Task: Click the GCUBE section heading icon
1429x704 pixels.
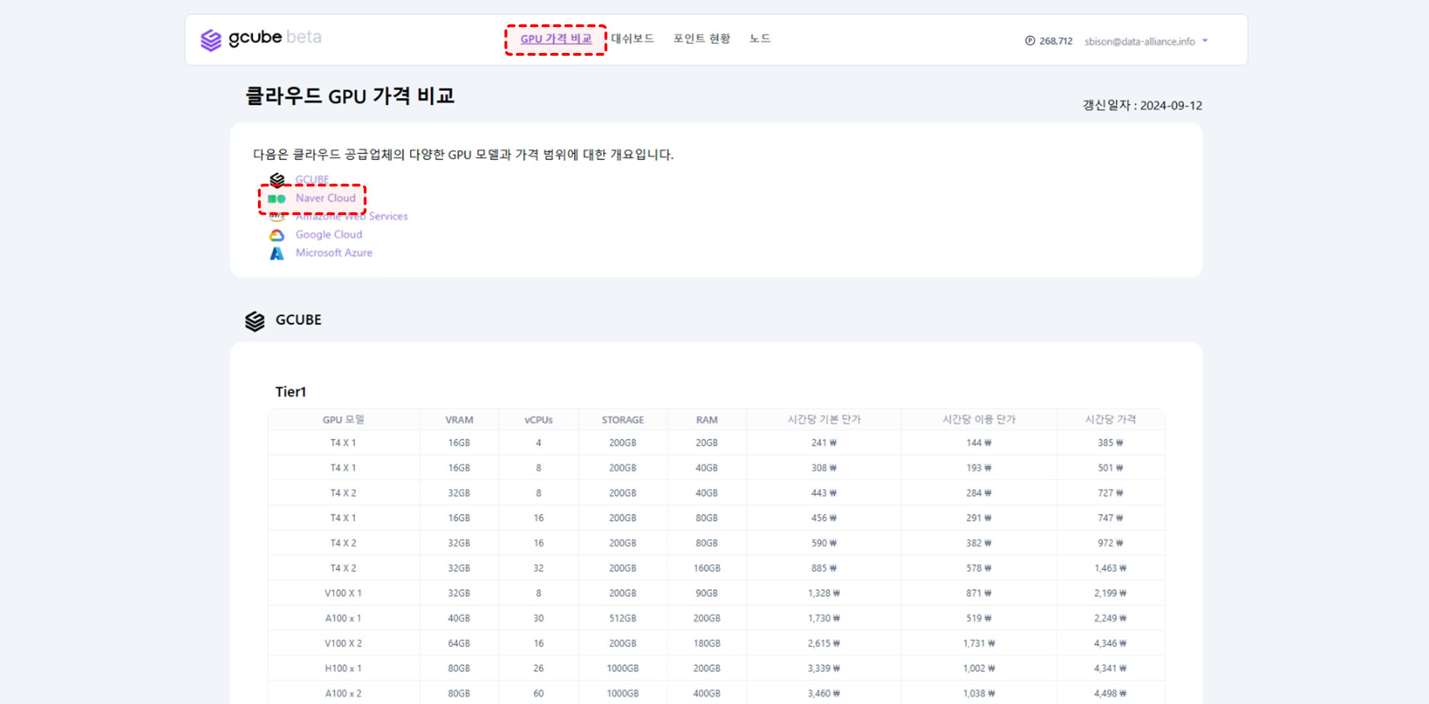Action: coord(255,321)
